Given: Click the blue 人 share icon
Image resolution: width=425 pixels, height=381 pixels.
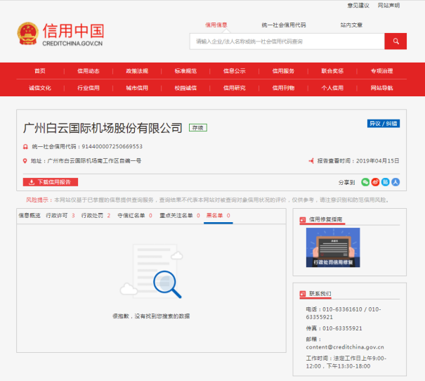Looking at the screenshot, I should (x=395, y=182).
